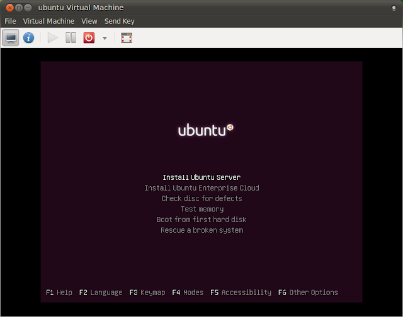Click F6 Other Options label
The width and height of the screenshot is (403, 317).
click(308, 292)
